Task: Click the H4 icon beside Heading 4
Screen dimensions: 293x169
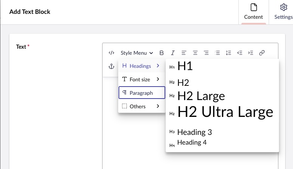Action: (x=172, y=145)
